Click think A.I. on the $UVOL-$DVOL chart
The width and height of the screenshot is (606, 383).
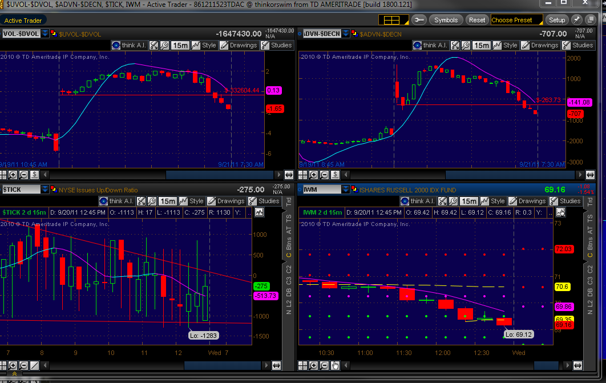click(132, 45)
